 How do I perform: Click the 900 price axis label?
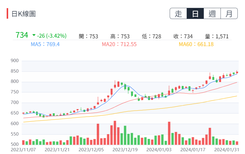click(x=15, y=61)
